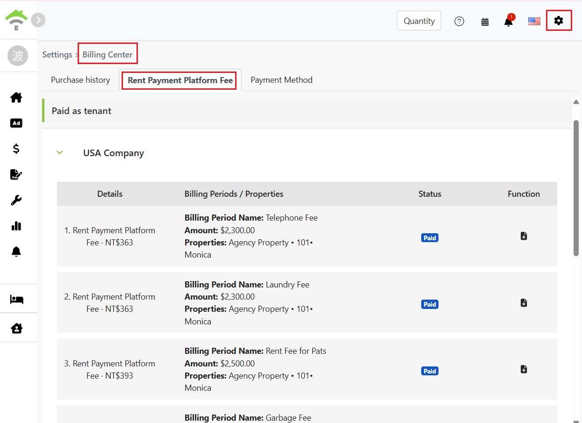
Task: Open the wrench maintenance section
Action: click(x=16, y=200)
